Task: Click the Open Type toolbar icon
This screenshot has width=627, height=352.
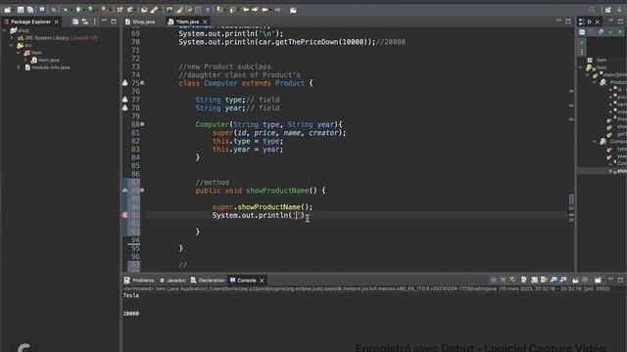Action: click(x=144, y=10)
